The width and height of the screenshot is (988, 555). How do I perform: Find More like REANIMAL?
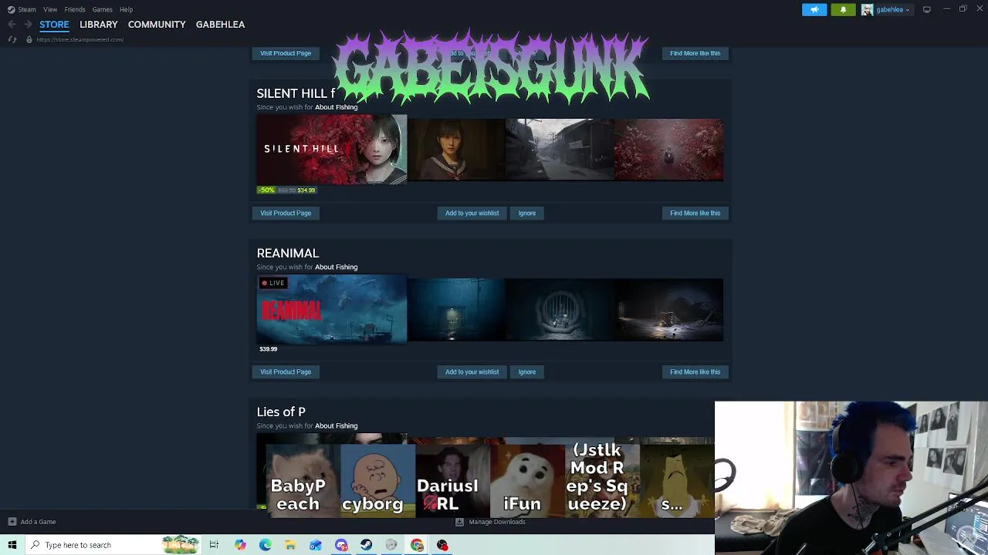[695, 372]
